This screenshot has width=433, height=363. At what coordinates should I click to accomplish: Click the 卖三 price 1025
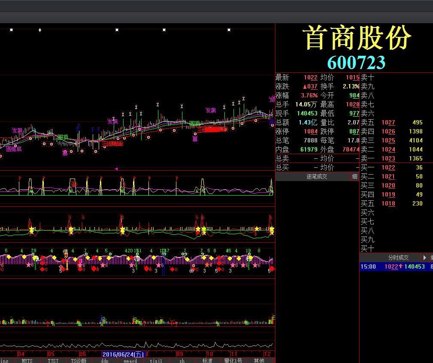(388, 140)
